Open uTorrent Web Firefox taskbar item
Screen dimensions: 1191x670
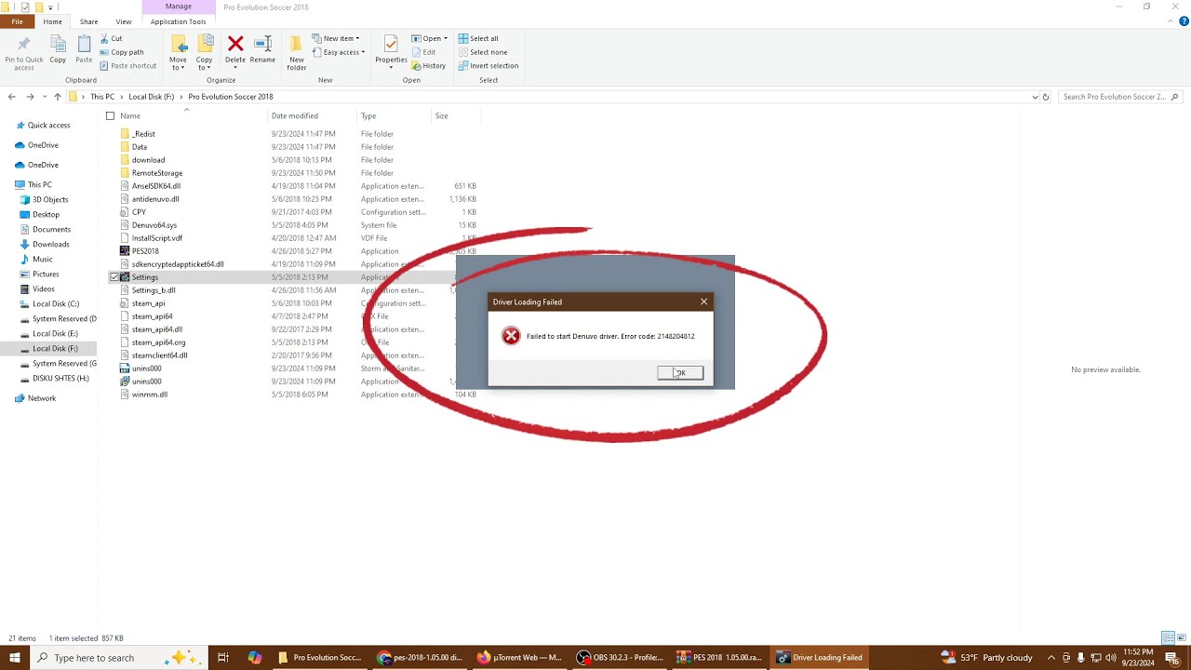point(521,658)
